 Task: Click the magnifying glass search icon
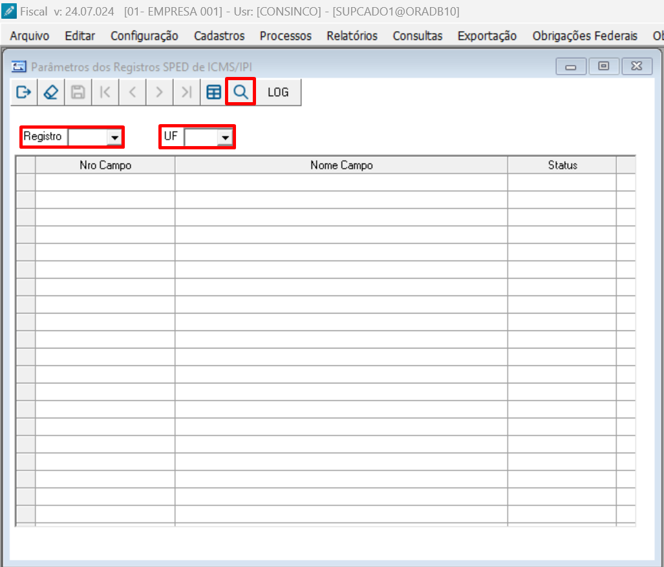coord(241,91)
